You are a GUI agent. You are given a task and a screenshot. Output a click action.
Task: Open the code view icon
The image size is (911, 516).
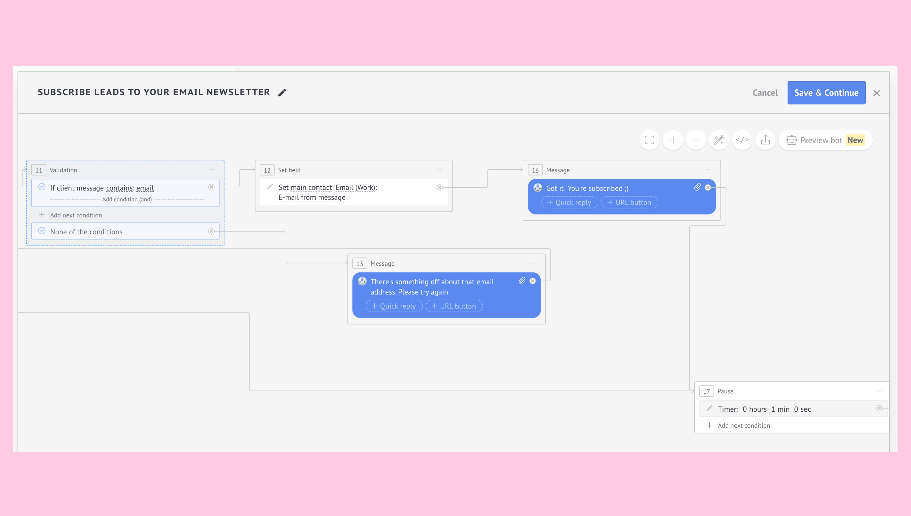tap(742, 140)
